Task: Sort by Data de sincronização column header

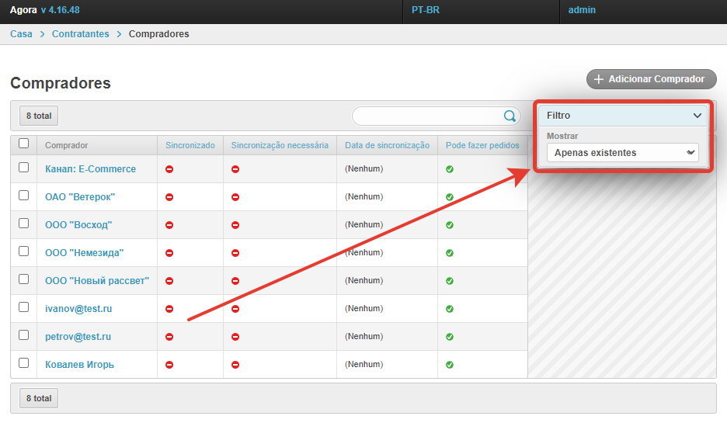Action: pyautogui.click(x=387, y=145)
